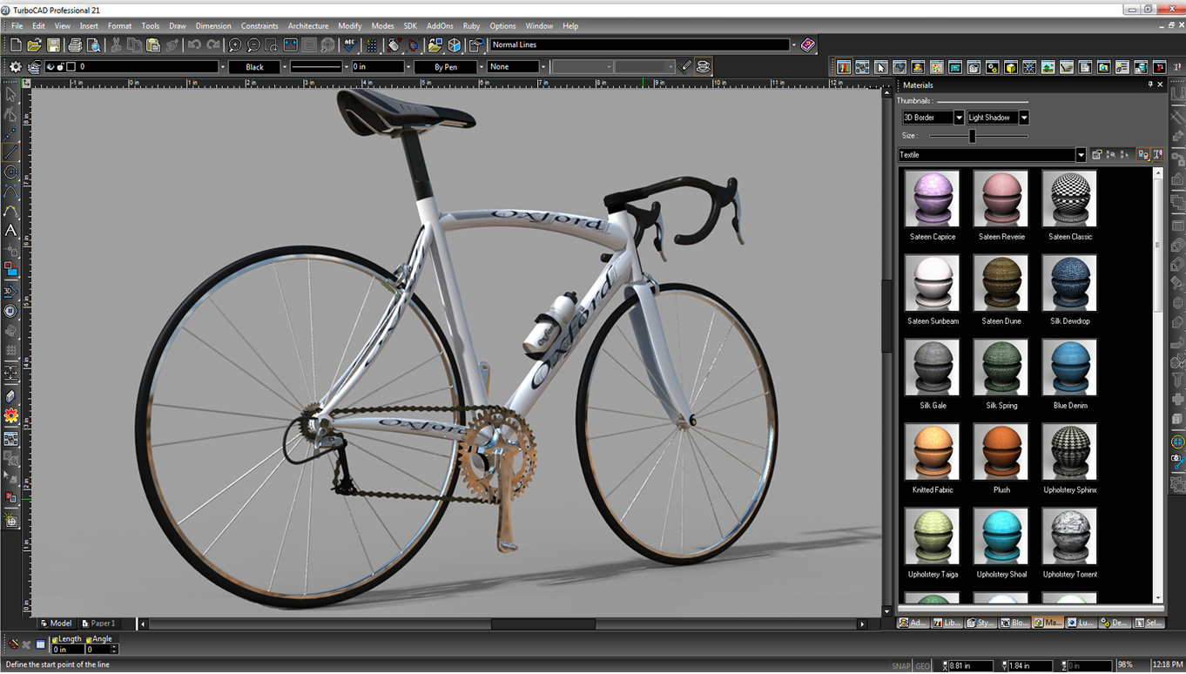Open the Architecture menu
The height and width of the screenshot is (674, 1186).
308,26
